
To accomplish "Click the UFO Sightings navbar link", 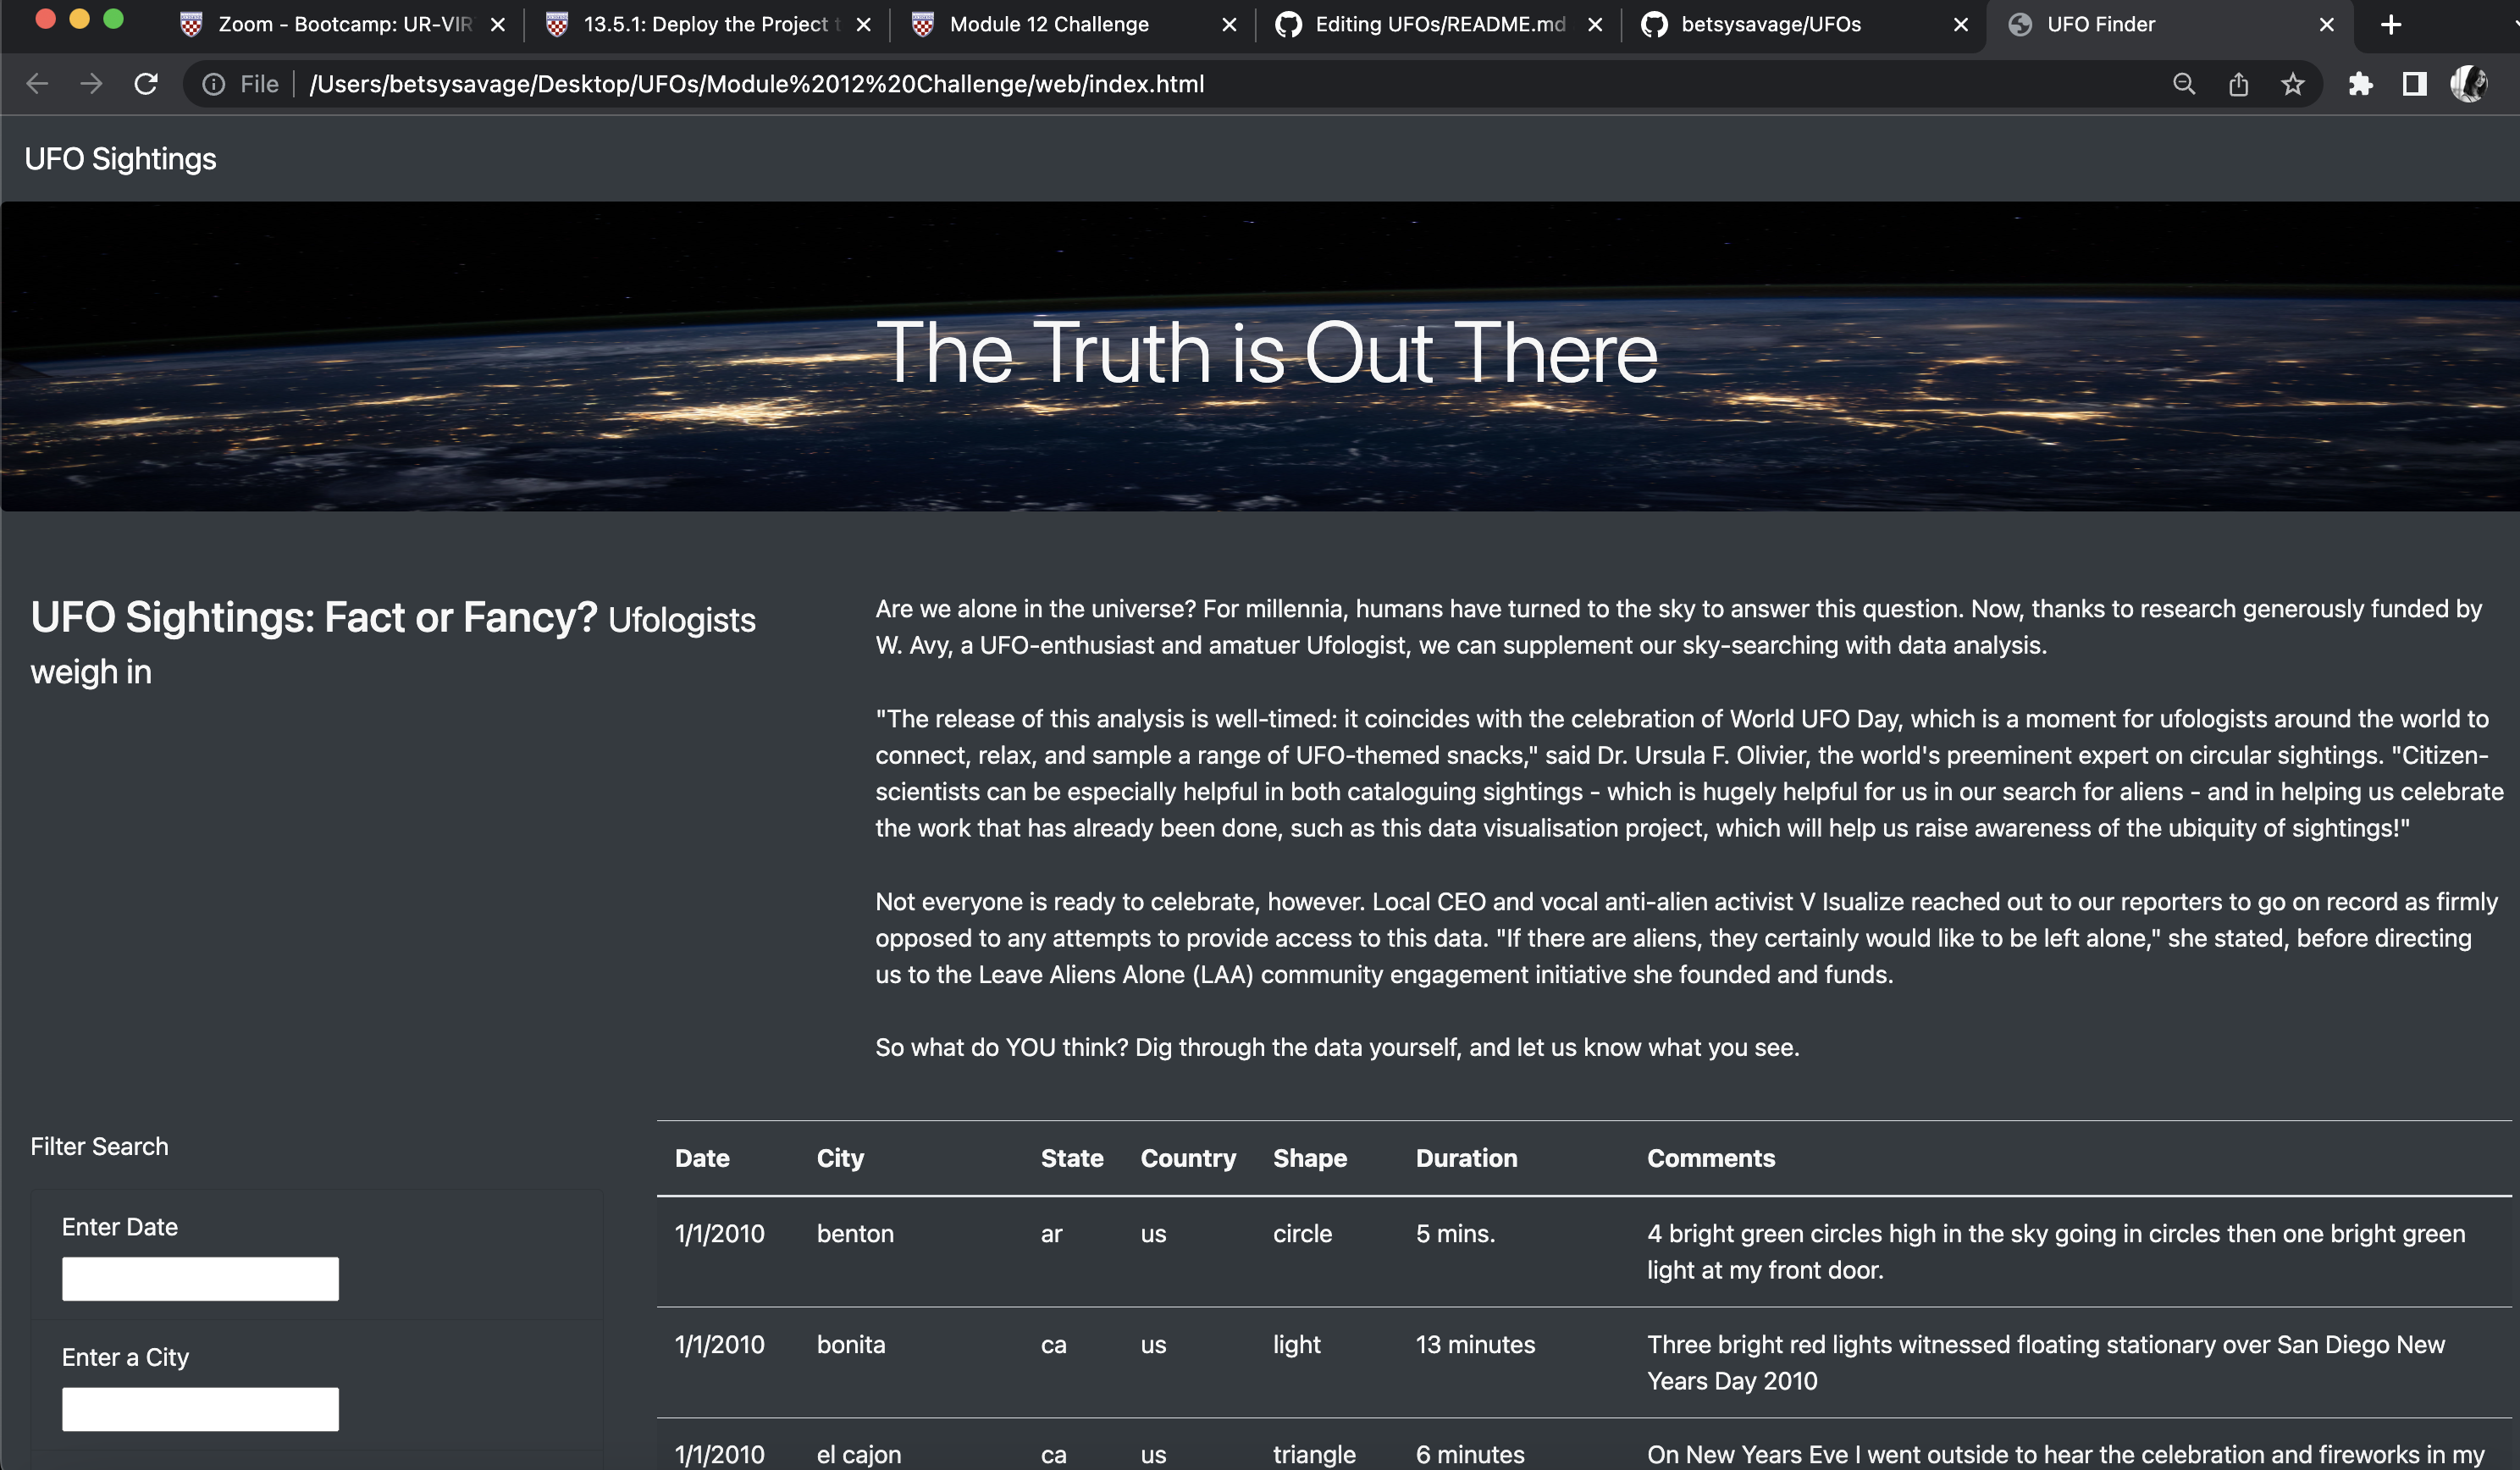I will (x=120, y=158).
